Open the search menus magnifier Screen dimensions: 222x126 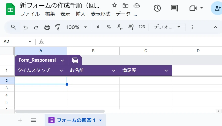(13, 27)
